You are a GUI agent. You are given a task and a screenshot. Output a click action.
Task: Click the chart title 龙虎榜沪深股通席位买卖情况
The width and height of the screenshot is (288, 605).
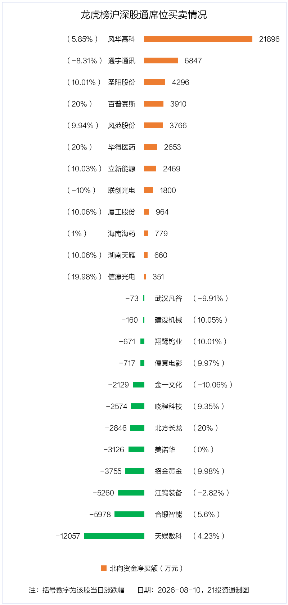click(144, 15)
